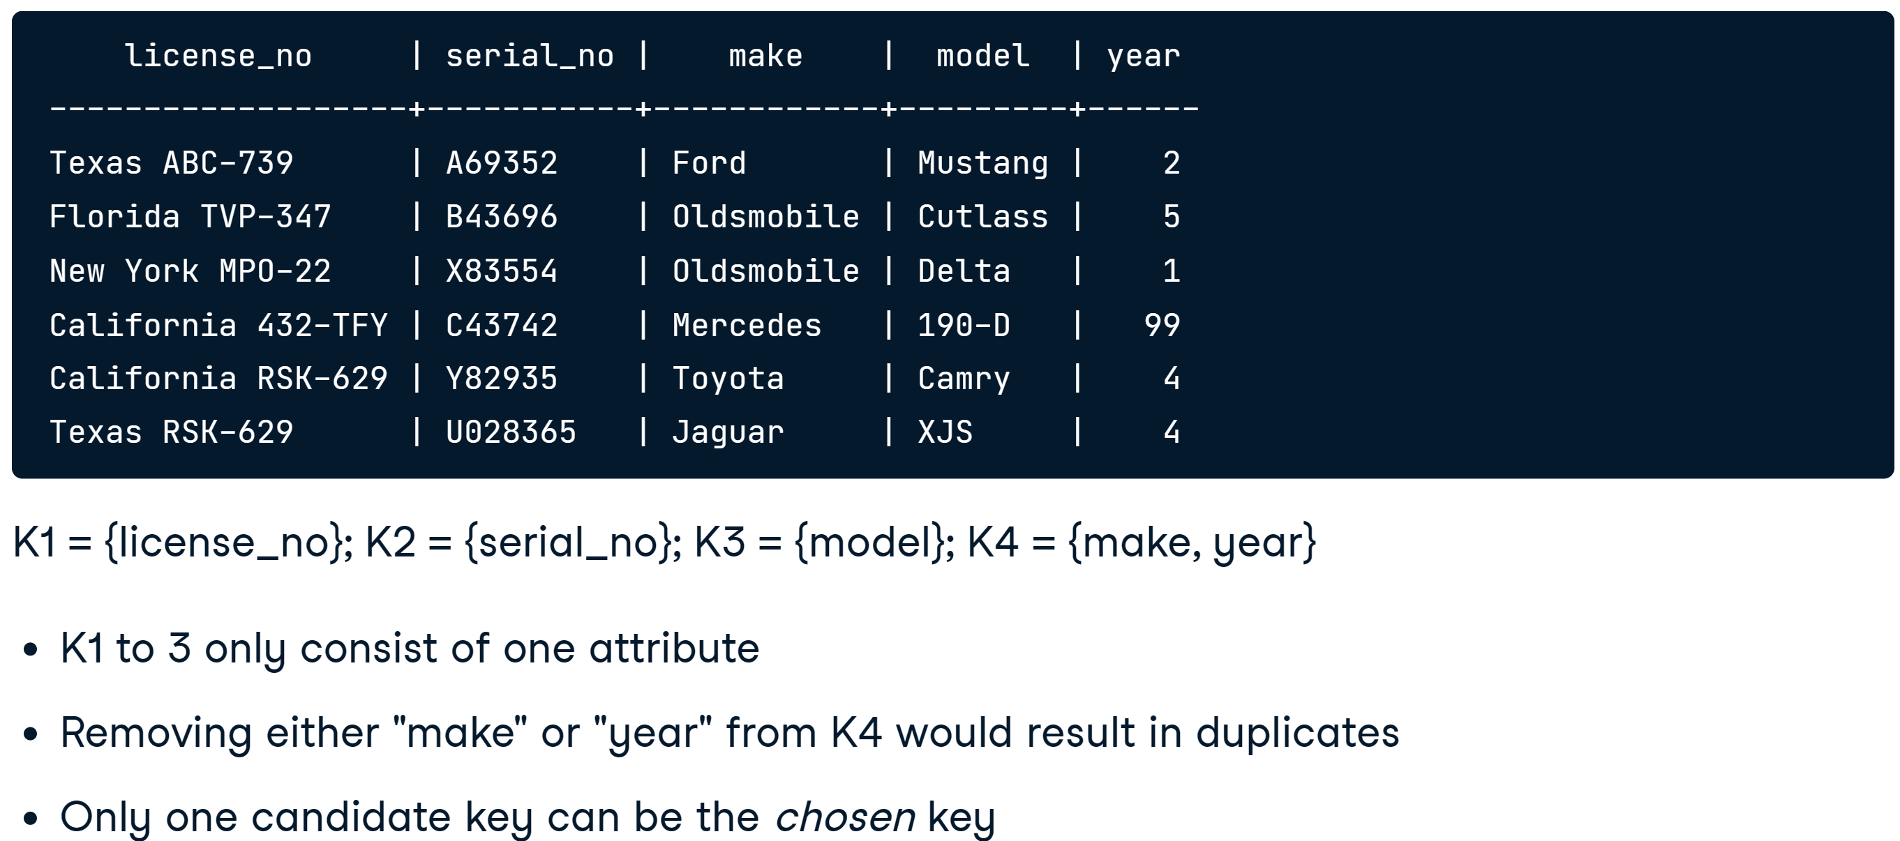1900x841 pixels.
Task: Click the model column header
Action: point(983,56)
